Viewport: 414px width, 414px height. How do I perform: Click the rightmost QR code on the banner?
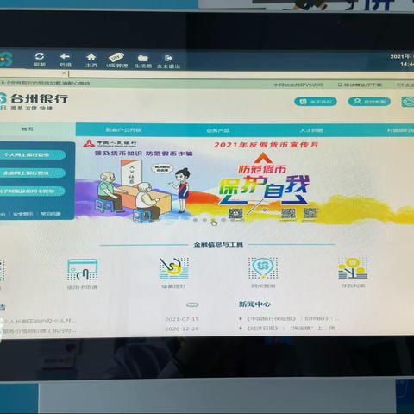(310, 213)
